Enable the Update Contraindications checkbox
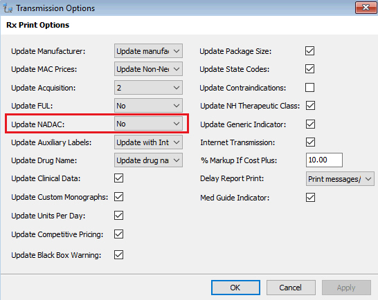 point(309,87)
